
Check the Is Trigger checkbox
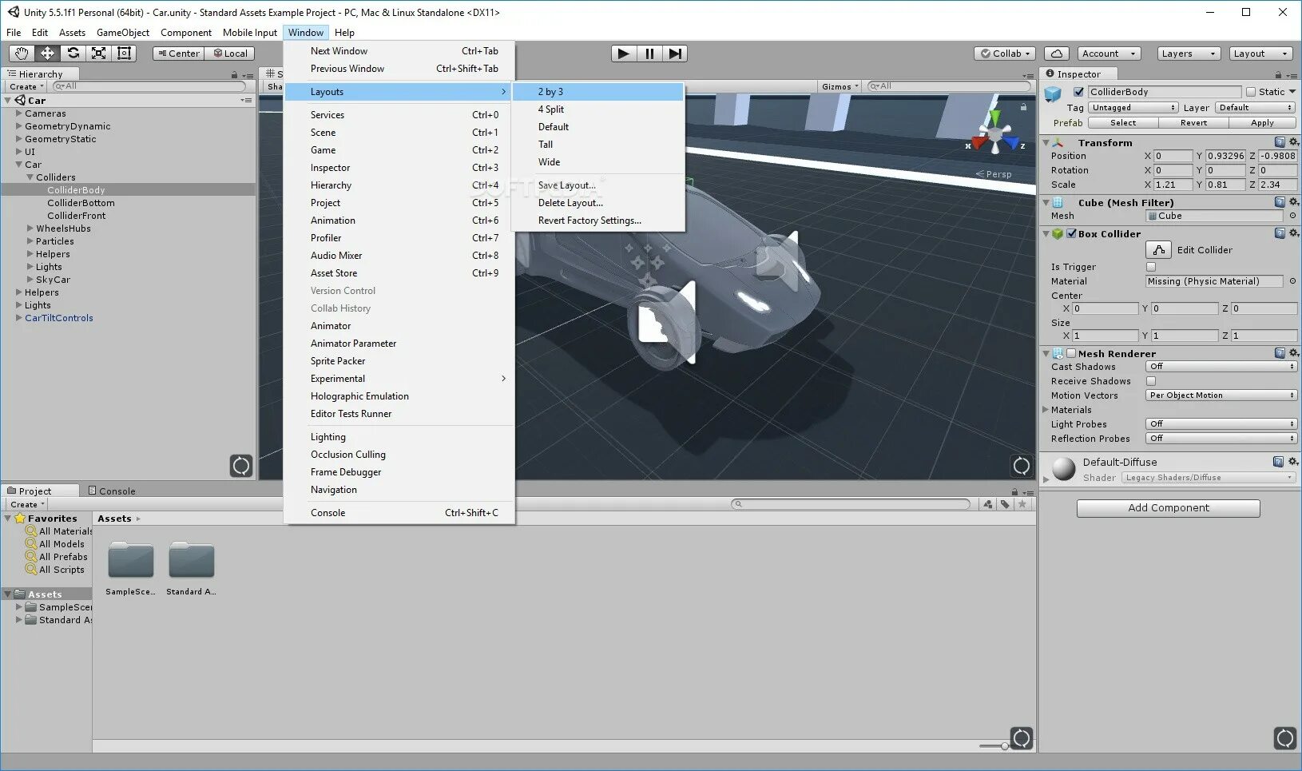(x=1151, y=267)
